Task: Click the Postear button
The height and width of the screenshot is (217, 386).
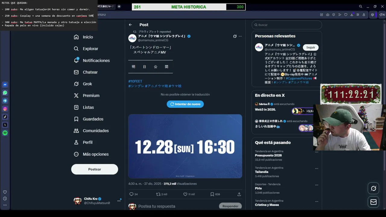Action: 95,169
